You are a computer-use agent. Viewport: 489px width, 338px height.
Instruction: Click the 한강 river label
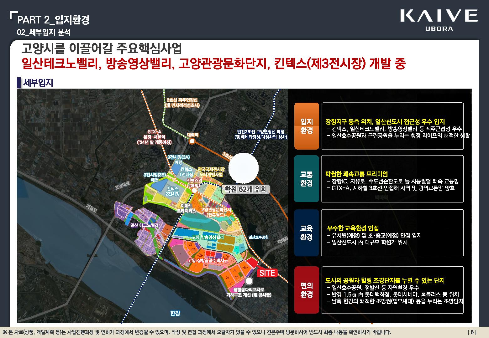[x=175, y=313]
